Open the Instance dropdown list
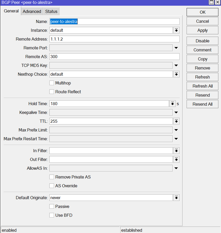Viewport: 221px width, 233px height. coord(176,30)
